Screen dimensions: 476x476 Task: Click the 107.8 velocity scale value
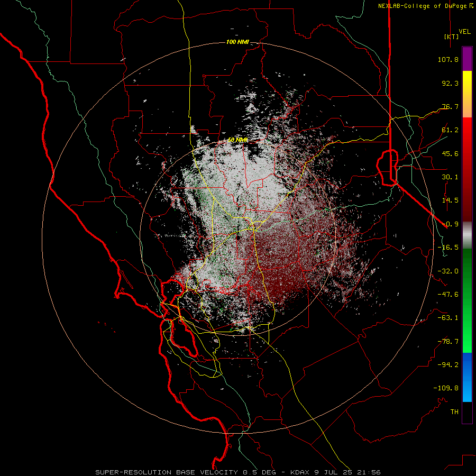pos(448,59)
